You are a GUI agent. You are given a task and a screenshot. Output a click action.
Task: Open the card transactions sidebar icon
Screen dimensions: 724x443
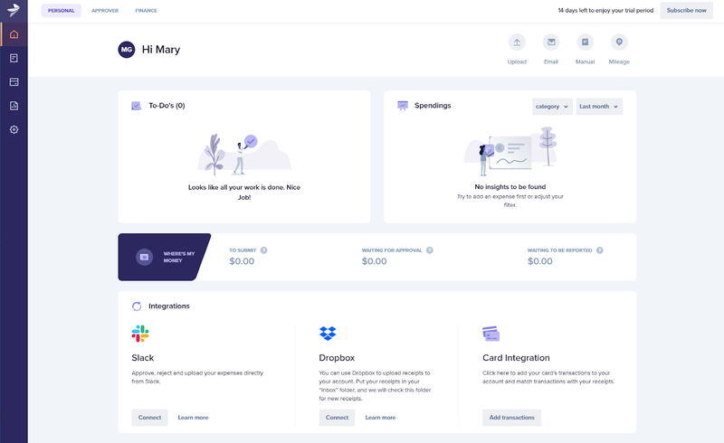[14, 82]
